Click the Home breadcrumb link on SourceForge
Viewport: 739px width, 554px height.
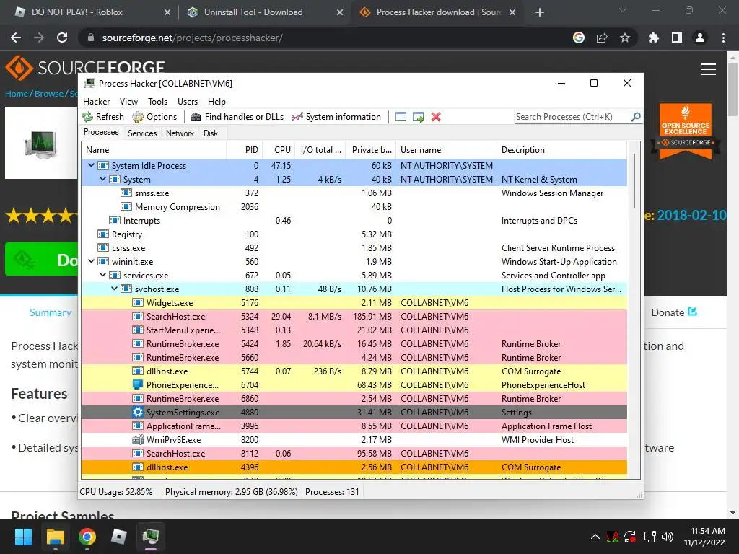tap(17, 94)
